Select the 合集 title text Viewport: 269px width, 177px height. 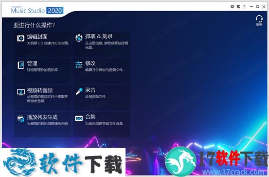pyautogui.click(x=90, y=117)
